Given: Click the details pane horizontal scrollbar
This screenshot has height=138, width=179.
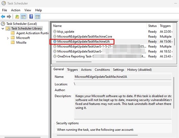Looking at the screenshot, I should point(97,135).
